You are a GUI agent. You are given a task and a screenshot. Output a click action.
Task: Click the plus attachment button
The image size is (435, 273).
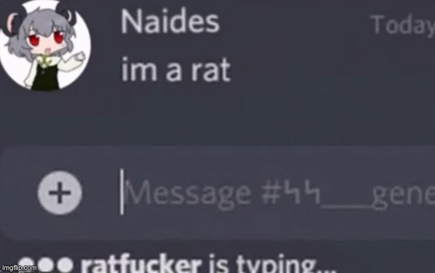pos(60,193)
